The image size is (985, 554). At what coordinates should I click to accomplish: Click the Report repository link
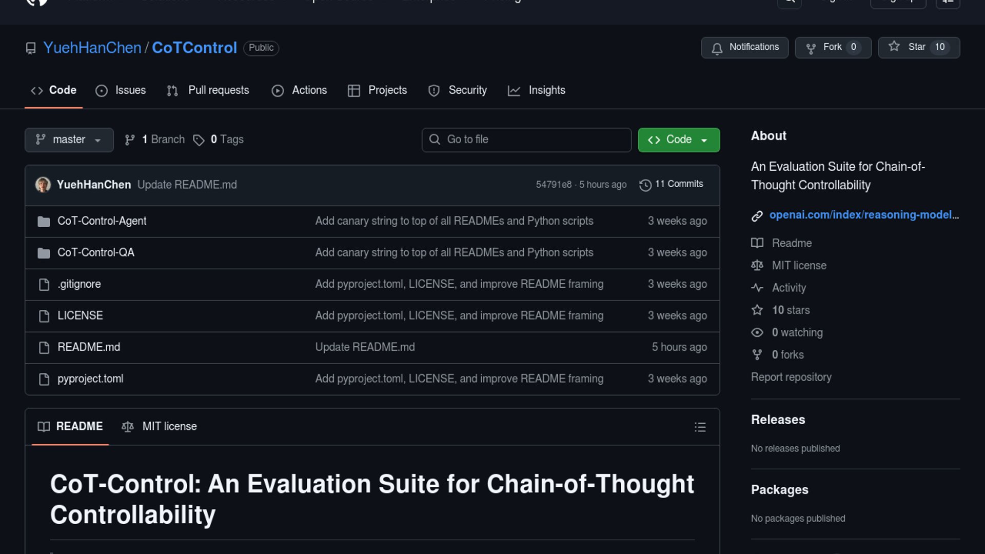[x=791, y=377]
